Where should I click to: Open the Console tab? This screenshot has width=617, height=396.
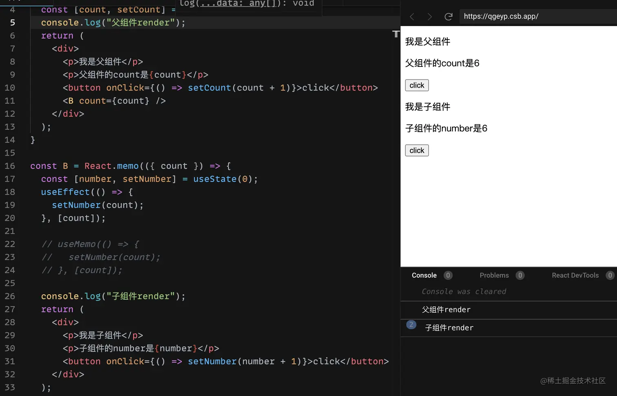tap(424, 275)
